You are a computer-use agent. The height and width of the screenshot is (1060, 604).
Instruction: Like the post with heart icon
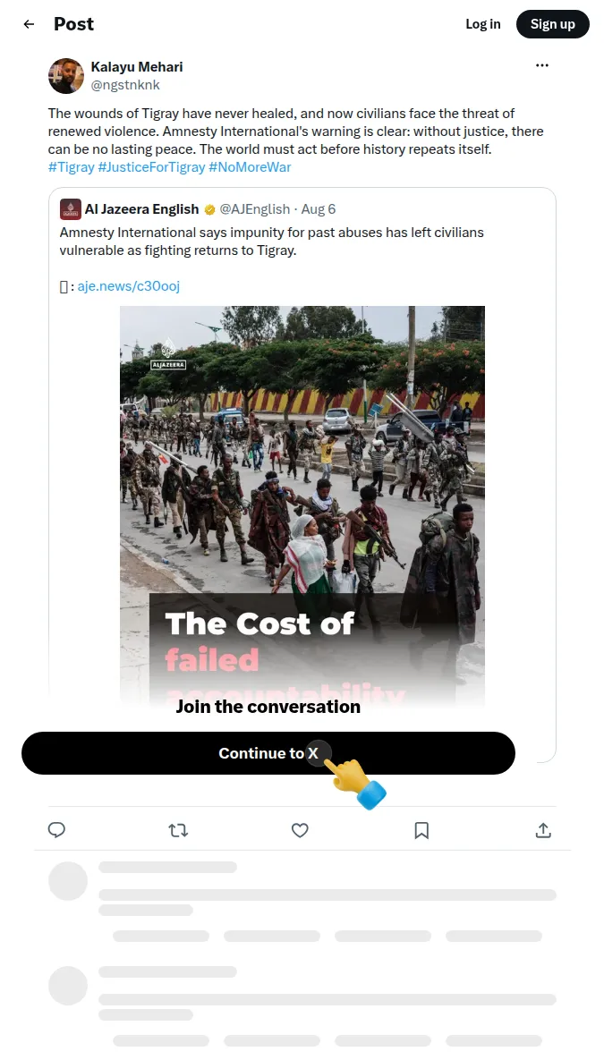[300, 830]
